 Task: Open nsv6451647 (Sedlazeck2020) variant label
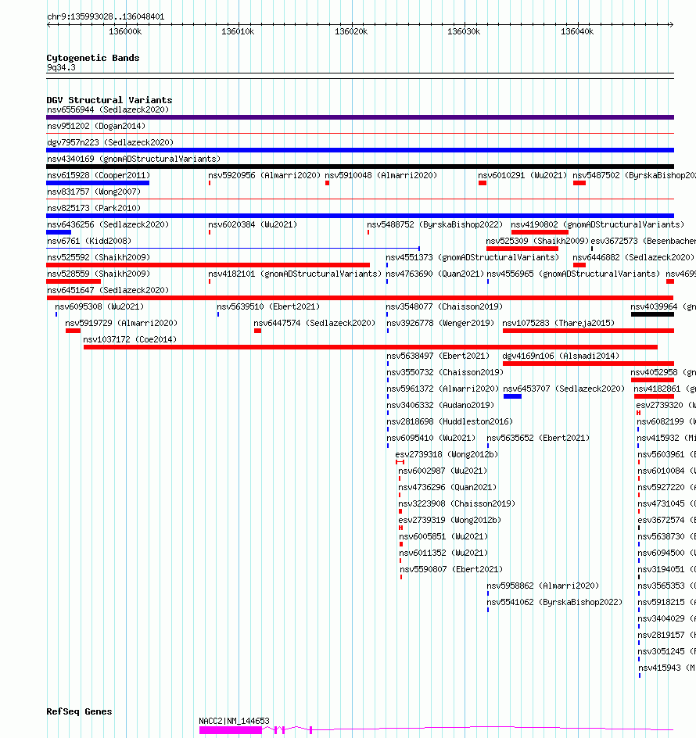pos(108,290)
